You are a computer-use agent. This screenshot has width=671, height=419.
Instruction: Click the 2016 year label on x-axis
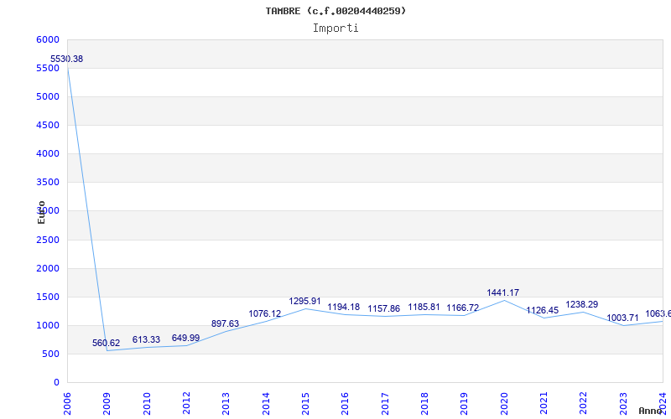(345, 403)
